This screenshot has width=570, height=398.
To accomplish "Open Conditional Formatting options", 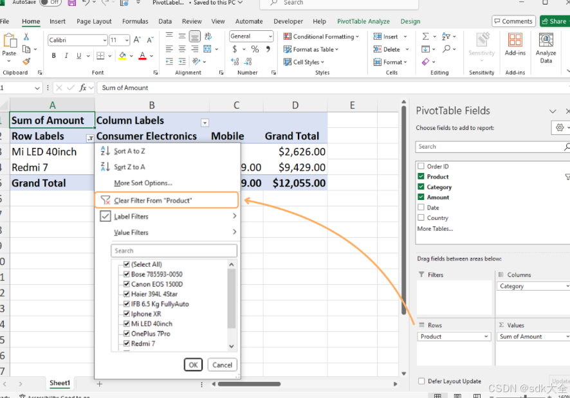I will [x=322, y=36].
